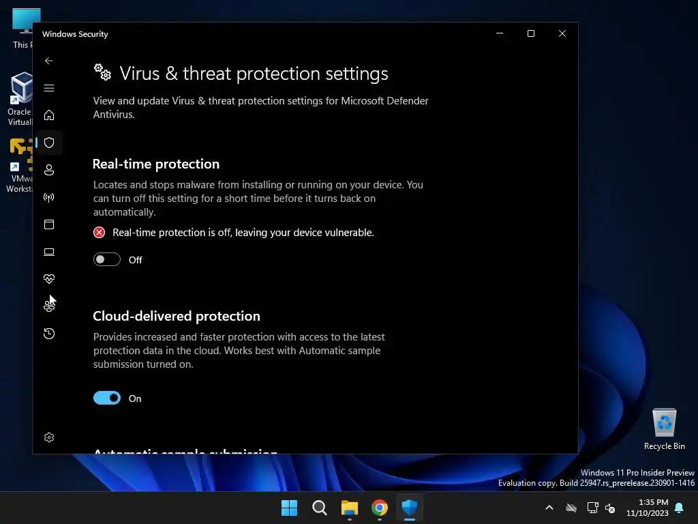
Task: Maximize the Windows Security window
Action: [530, 33]
